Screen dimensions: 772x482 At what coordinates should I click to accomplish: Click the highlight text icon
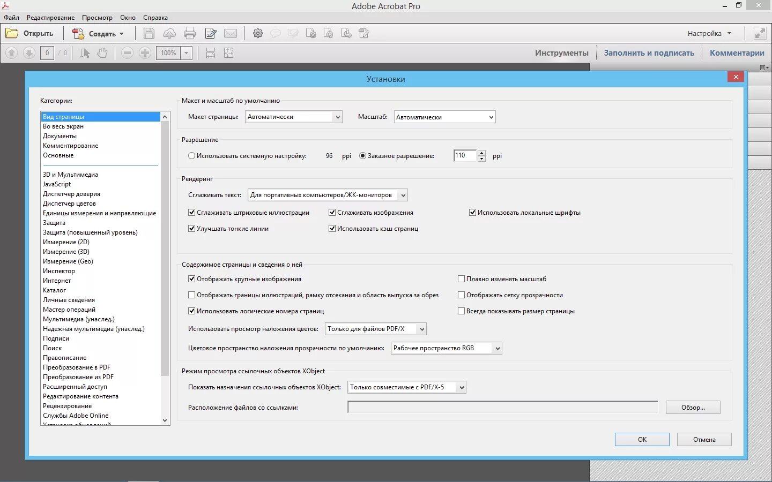(293, 33)
